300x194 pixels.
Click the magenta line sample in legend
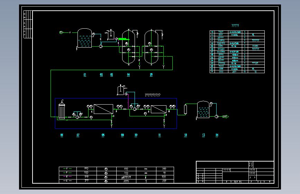tap(67, 177)
